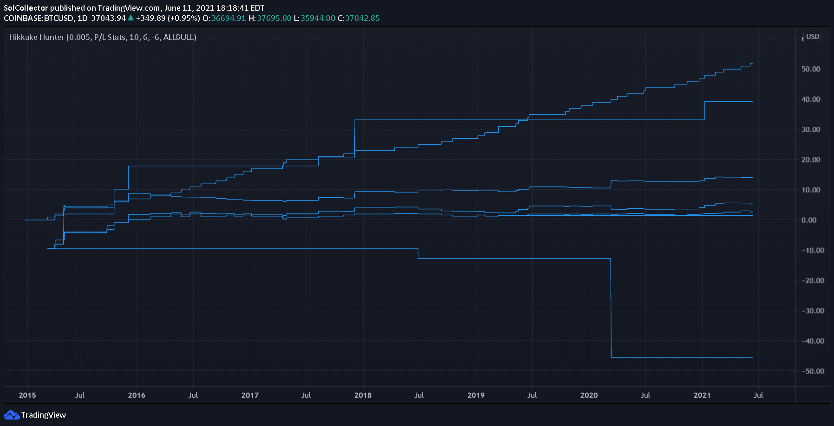This screenshot has height=426, width=834.
Task: Click the 50.00 price axis label
Action: click(x=811, y=69)
